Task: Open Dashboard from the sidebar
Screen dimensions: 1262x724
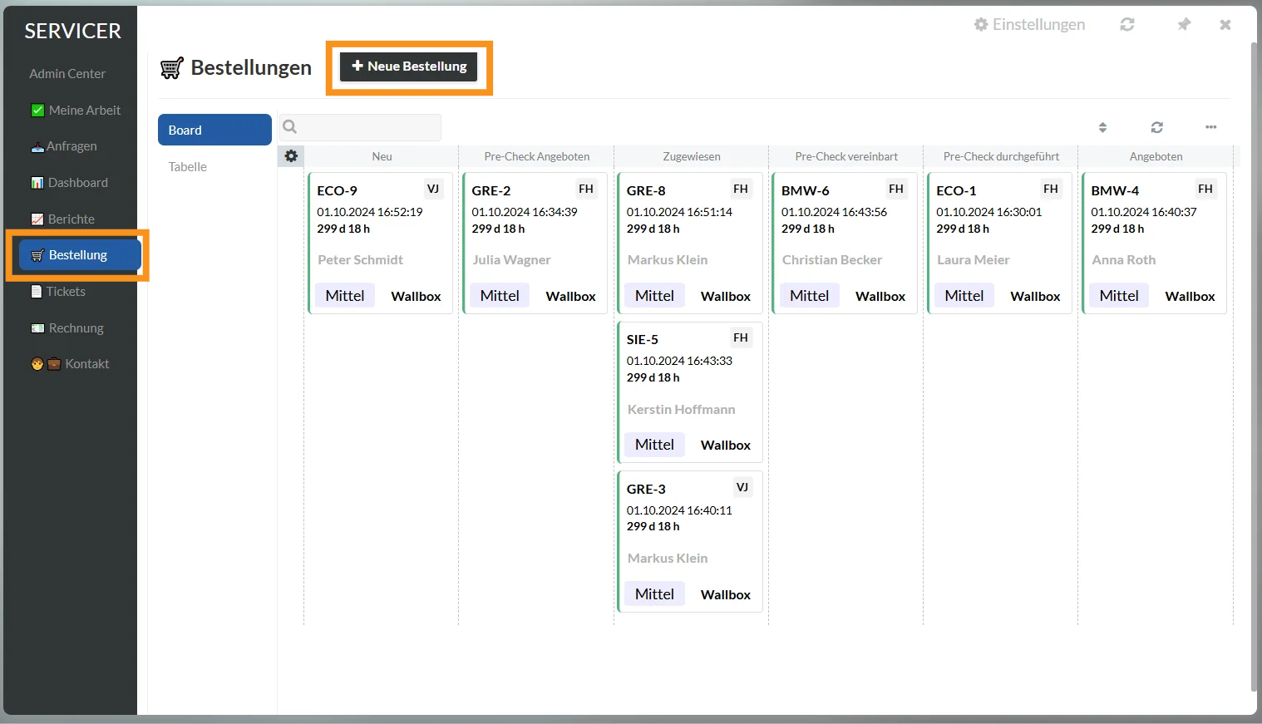Action: click(x=70, y=183)
